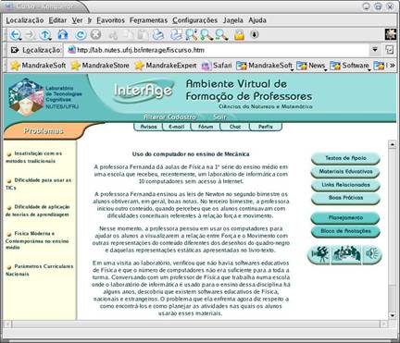400x343 pixels.
Task: Click the Forward arrow toolbar icon
Action: pyautogui.click(x=30, y=34)
